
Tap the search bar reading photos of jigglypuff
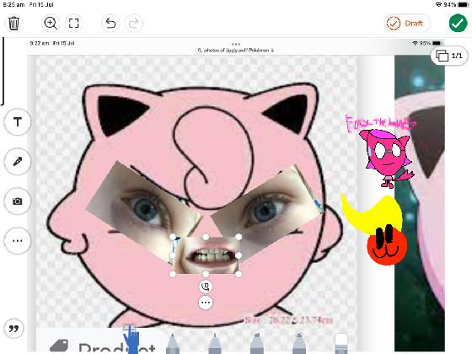(x=236, y=51)
